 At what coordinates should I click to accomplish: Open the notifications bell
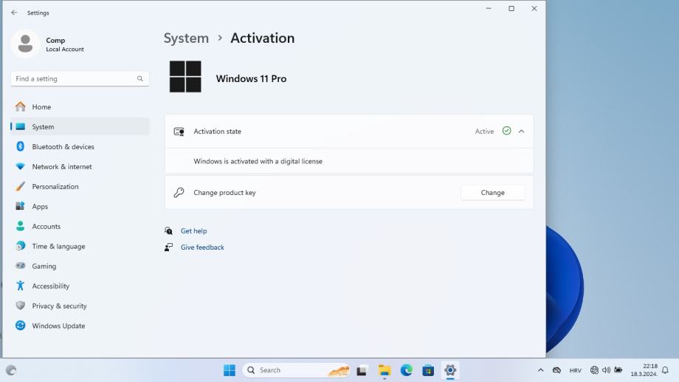tap(665, 370)
